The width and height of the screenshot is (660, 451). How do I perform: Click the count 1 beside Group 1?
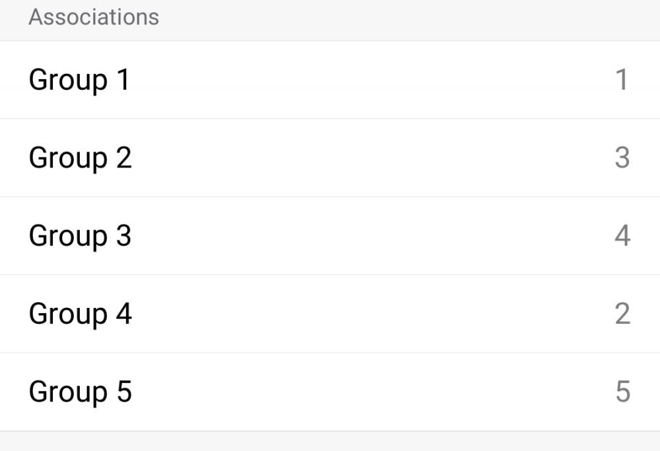pyautogui.click(x=621, y=80)
